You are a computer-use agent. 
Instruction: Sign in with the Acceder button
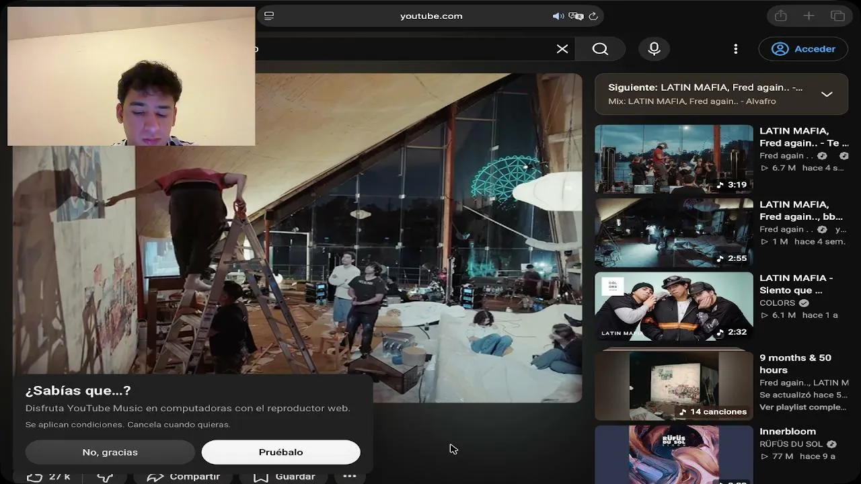[803, 49]
